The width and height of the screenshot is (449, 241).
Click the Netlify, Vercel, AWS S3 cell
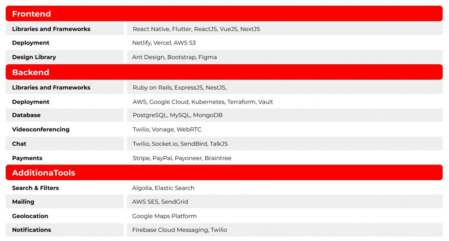click(164, 43)
